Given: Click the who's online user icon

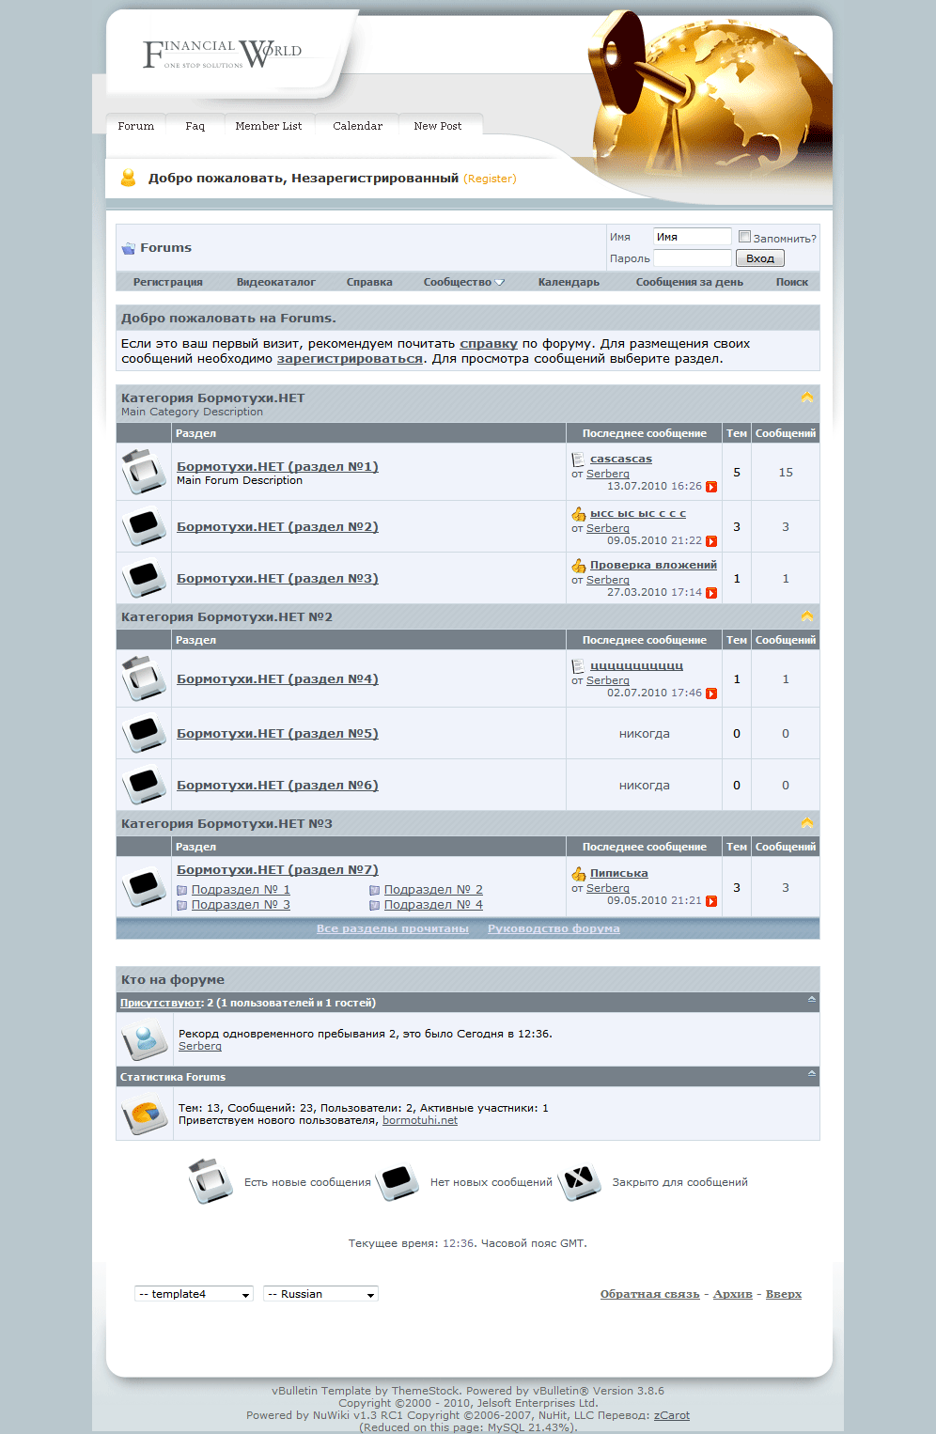Looking at the screenshot, I should pyautogui.click(x=144, y=1039).
